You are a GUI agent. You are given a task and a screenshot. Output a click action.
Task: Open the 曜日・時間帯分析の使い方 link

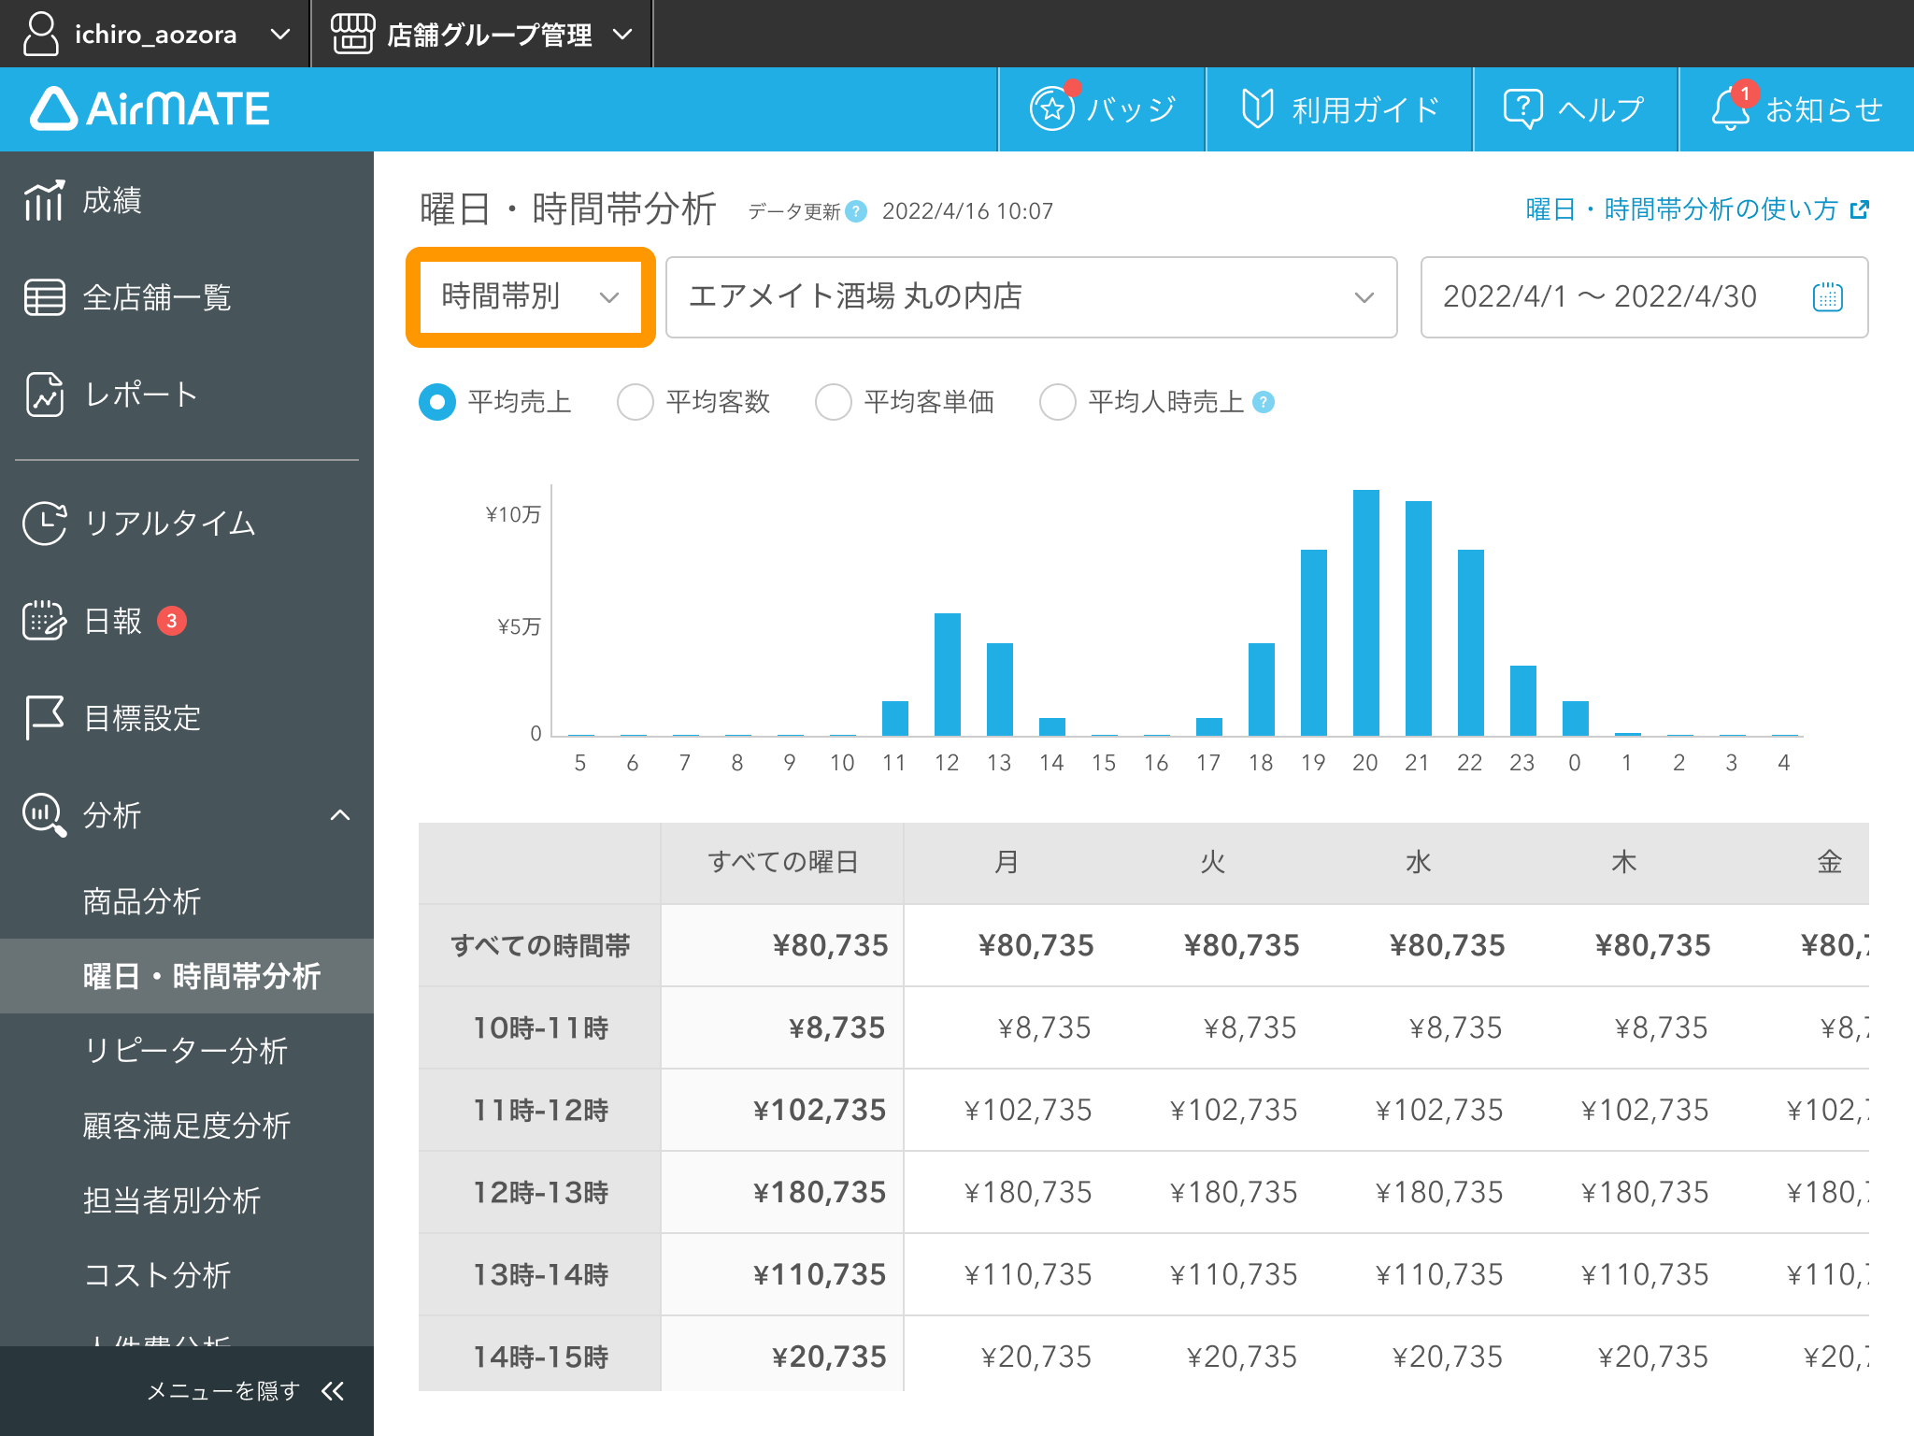[1696, 209]
